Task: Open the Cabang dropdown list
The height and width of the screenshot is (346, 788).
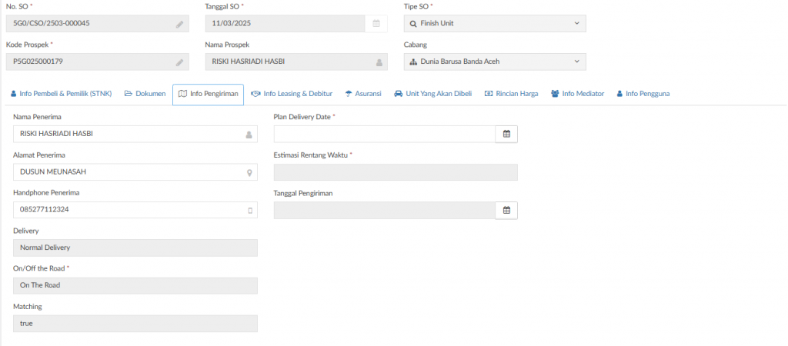Action: [577, 62]
